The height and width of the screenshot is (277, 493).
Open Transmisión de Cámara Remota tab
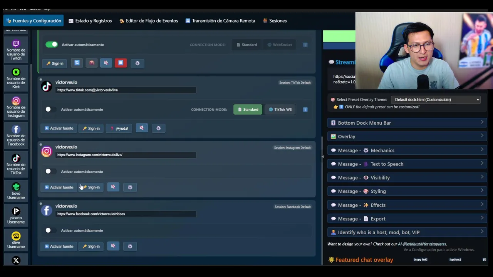tap(220, 21)
